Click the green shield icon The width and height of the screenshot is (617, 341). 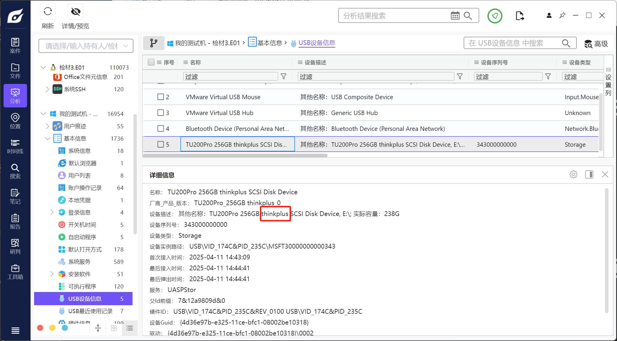pyautogui.click(x=495, y=16)
